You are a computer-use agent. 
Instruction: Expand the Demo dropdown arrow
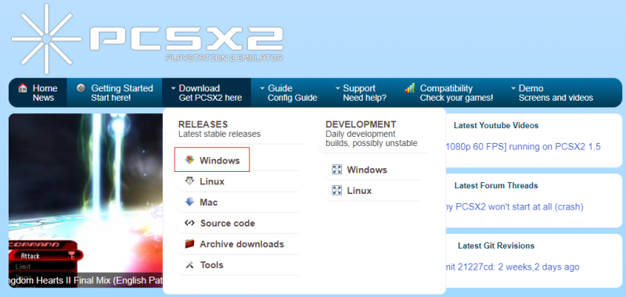tap(513, 88)
